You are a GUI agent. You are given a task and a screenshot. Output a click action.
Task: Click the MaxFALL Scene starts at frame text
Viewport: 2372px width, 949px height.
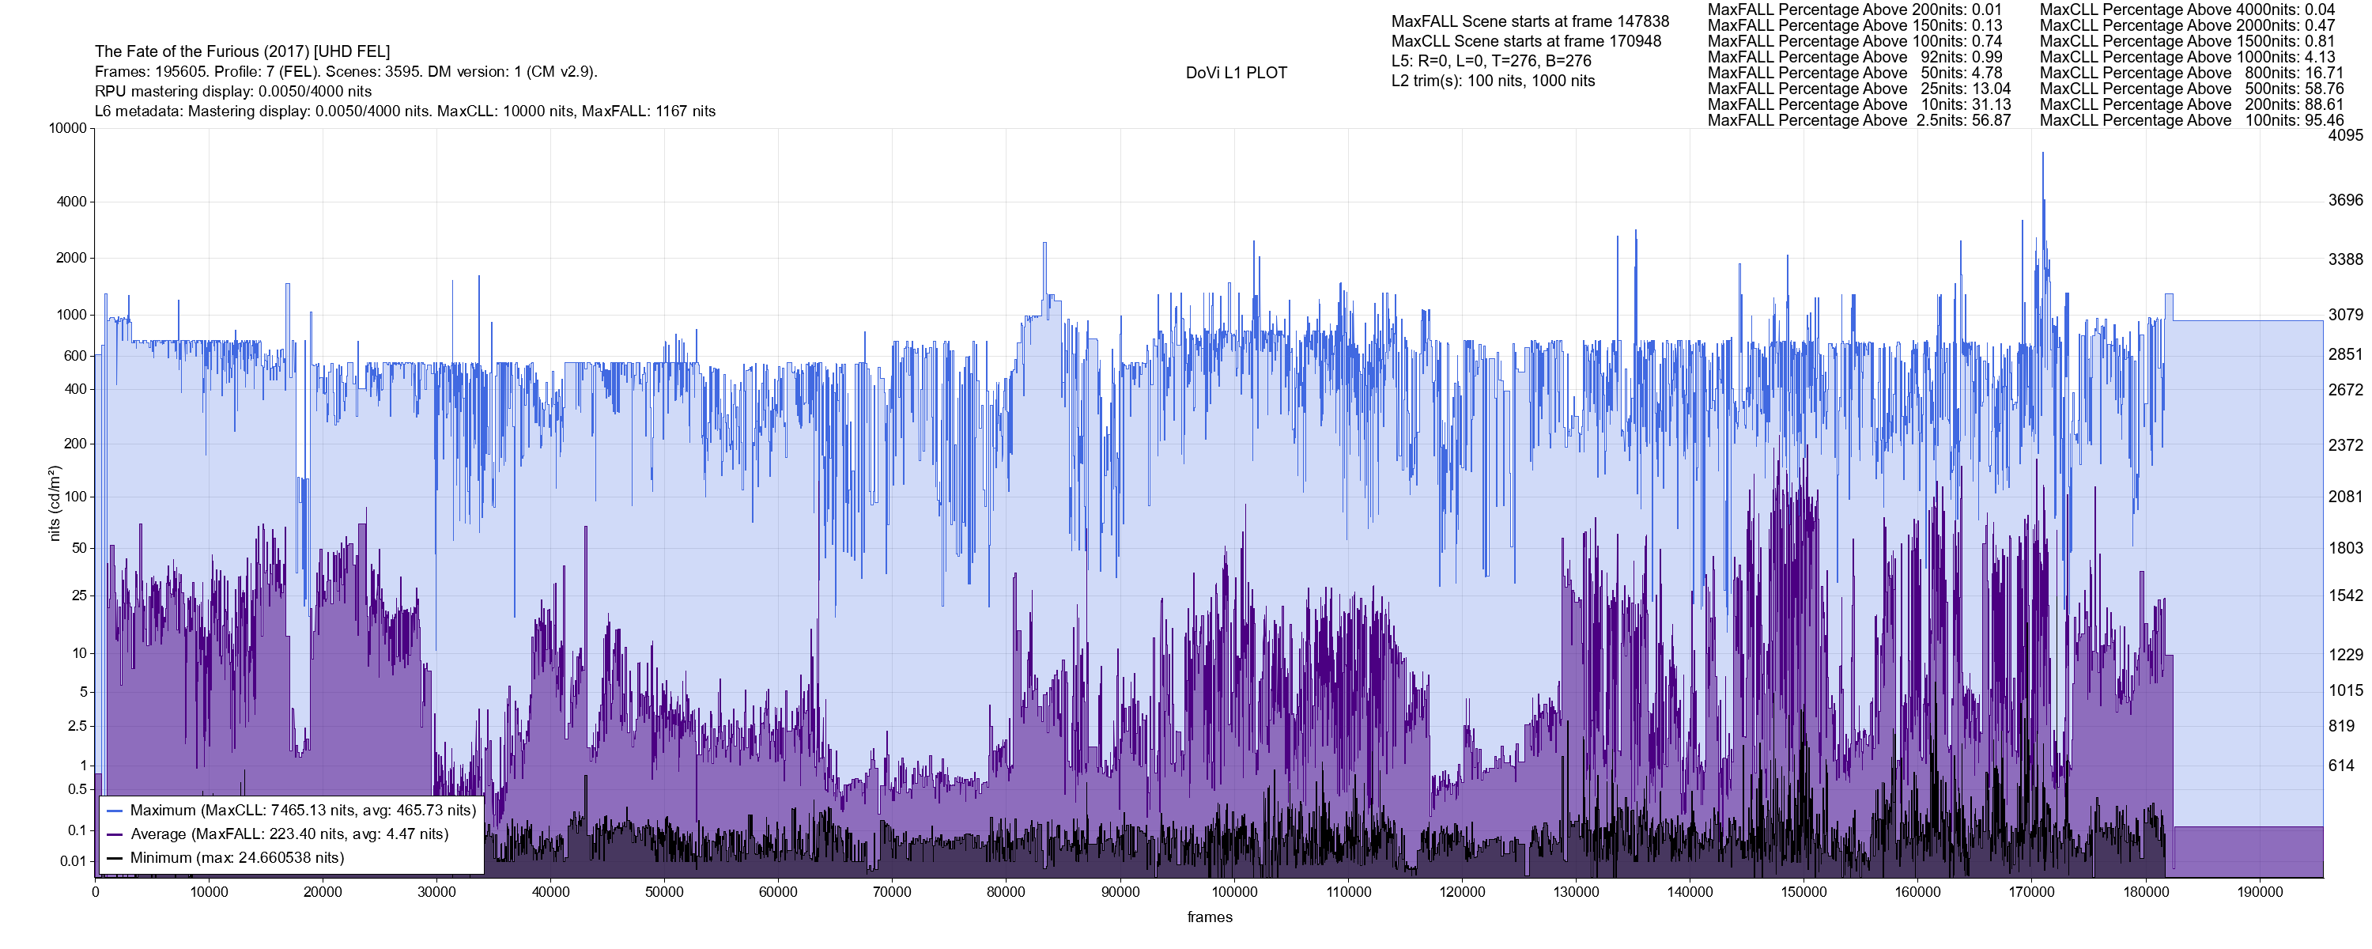[x=1529, y=21]
